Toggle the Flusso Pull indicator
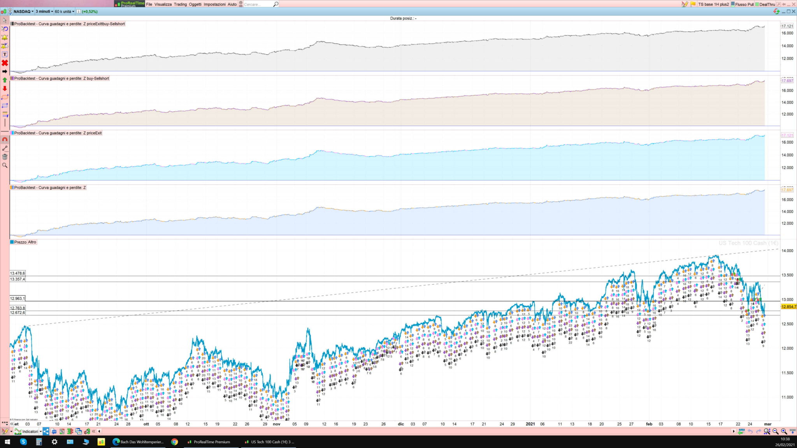 tap(744, 4)
